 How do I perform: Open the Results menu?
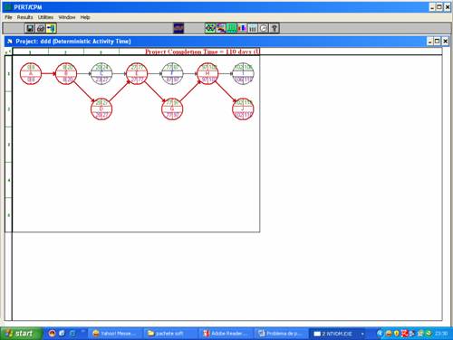point(24,17)
